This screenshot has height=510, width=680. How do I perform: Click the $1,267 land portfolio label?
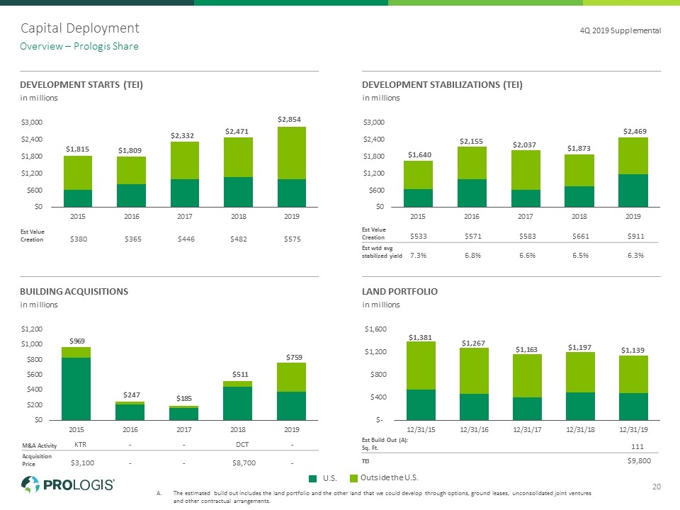pos(473,344)
